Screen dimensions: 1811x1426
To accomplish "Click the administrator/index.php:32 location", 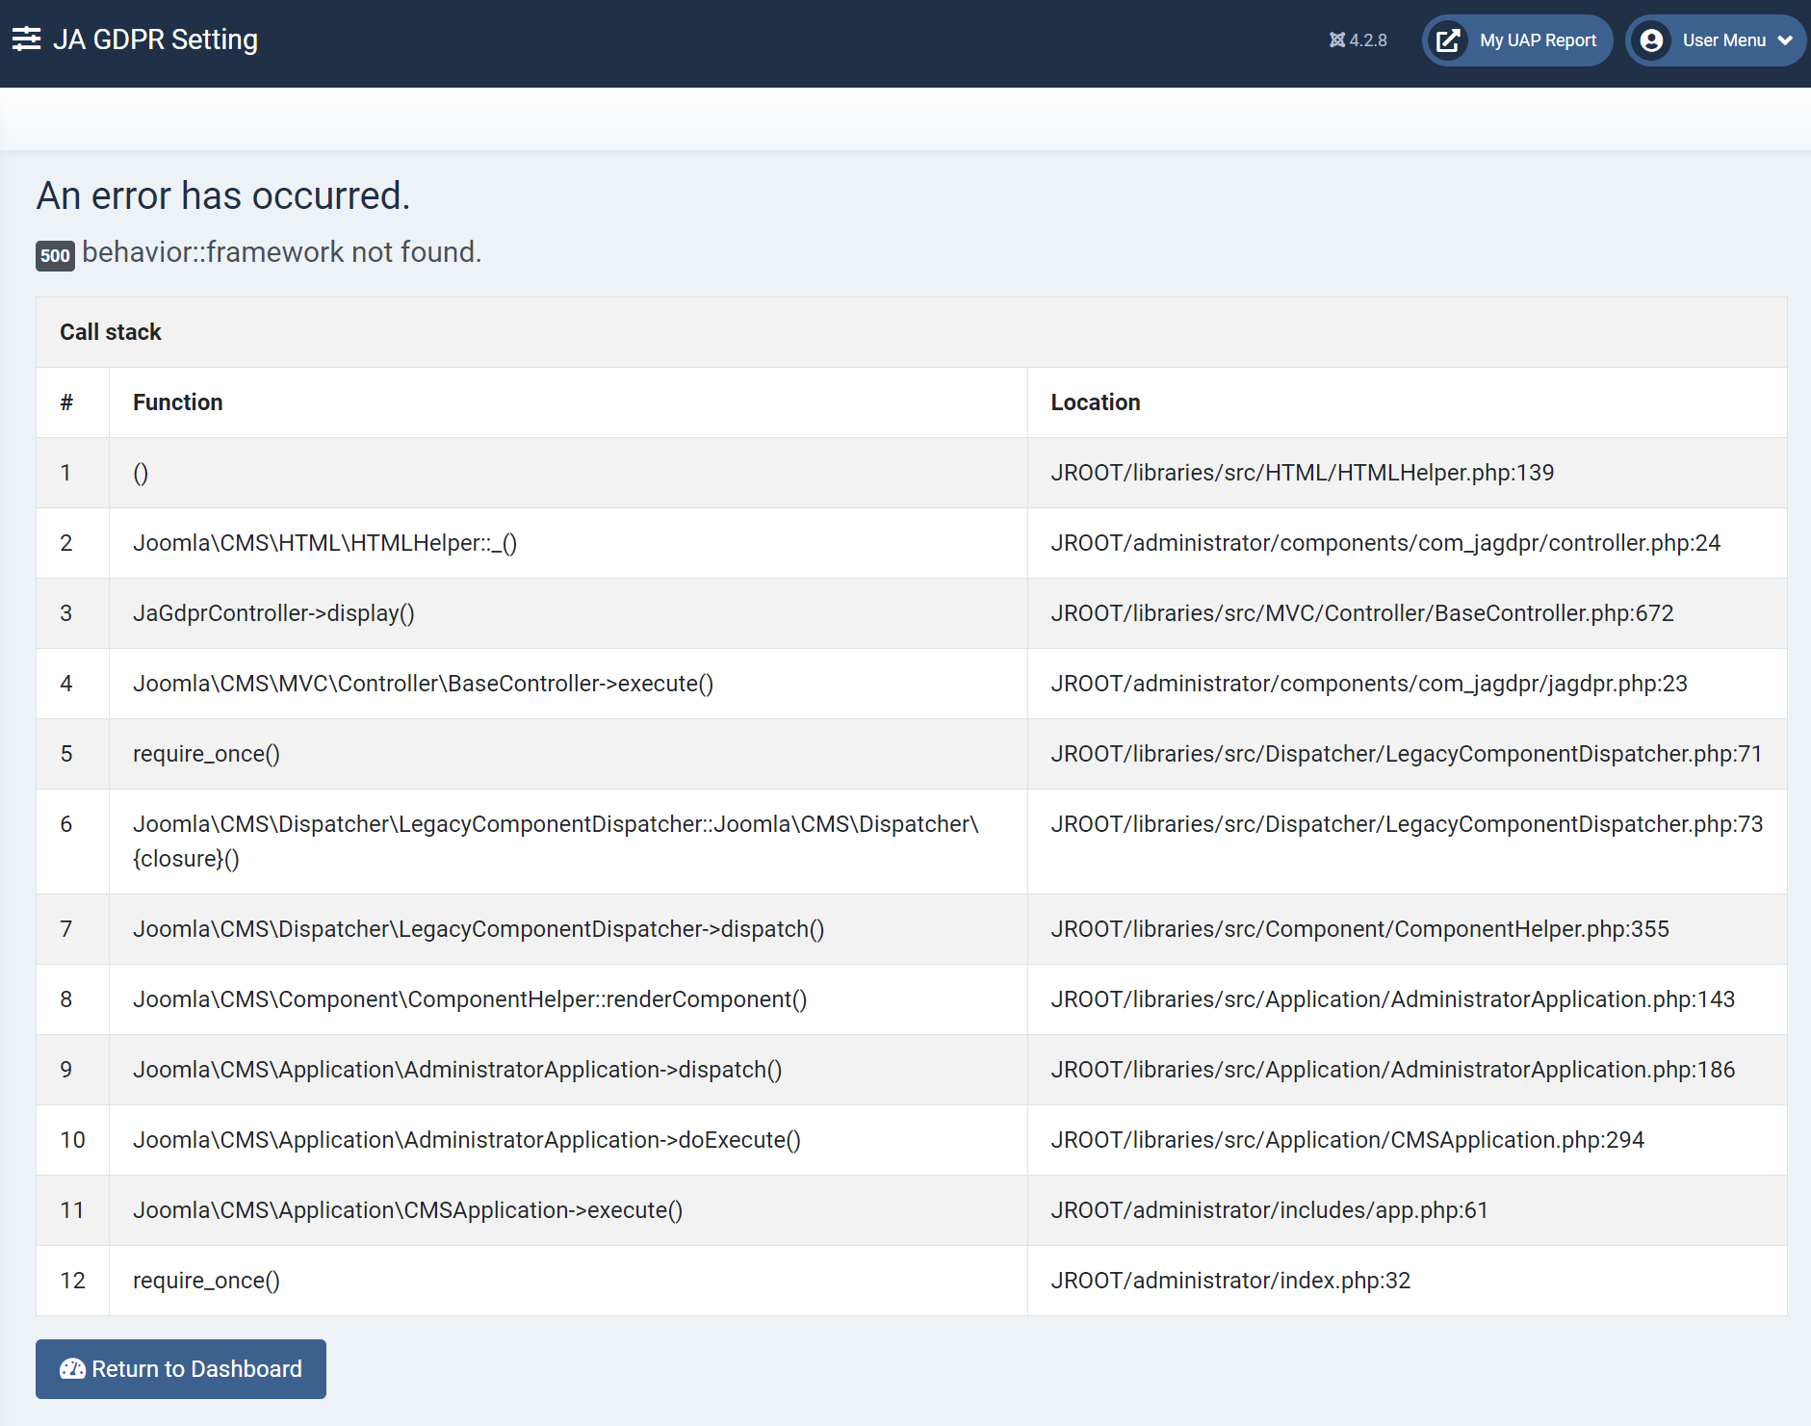I will (1229, 1281).
